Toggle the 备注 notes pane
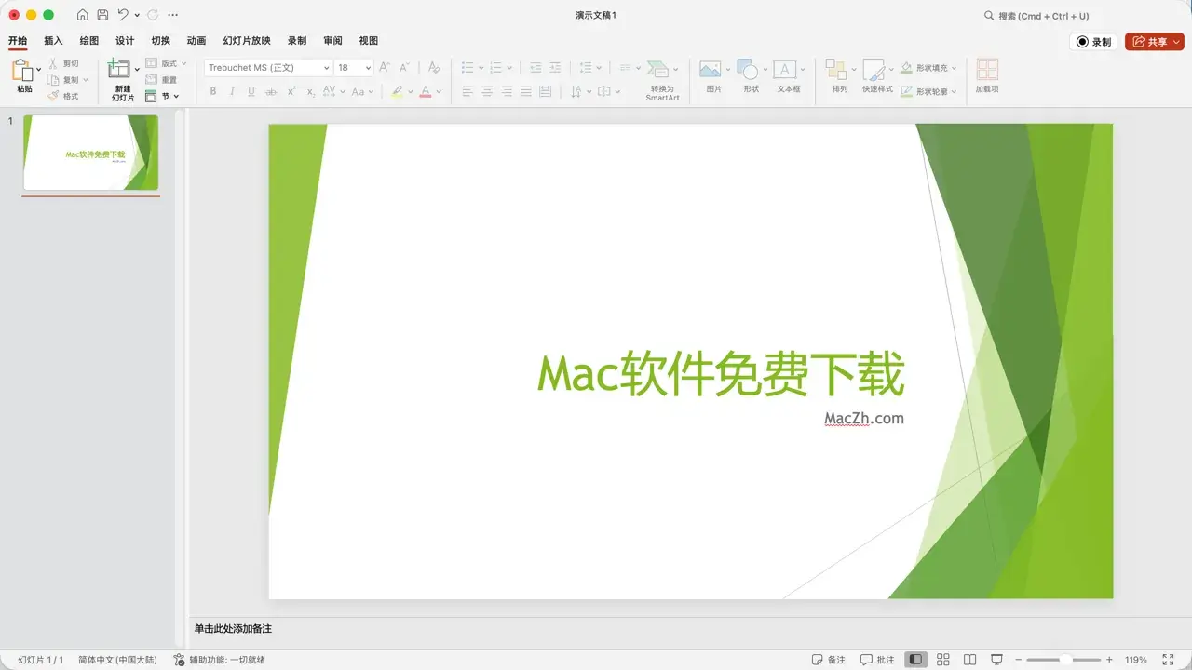 pyautogui.click(x=829, y=660)
